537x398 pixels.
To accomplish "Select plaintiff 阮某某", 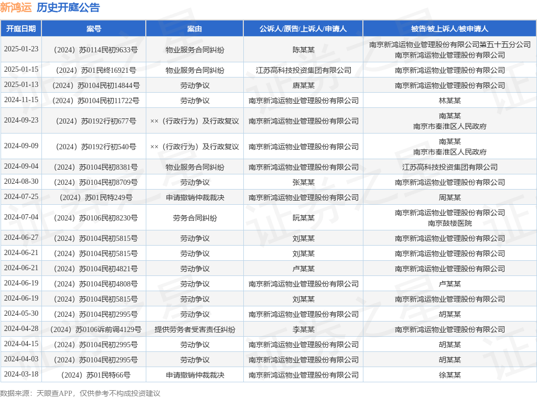I will pyautogui.click(x=304, y=218).
